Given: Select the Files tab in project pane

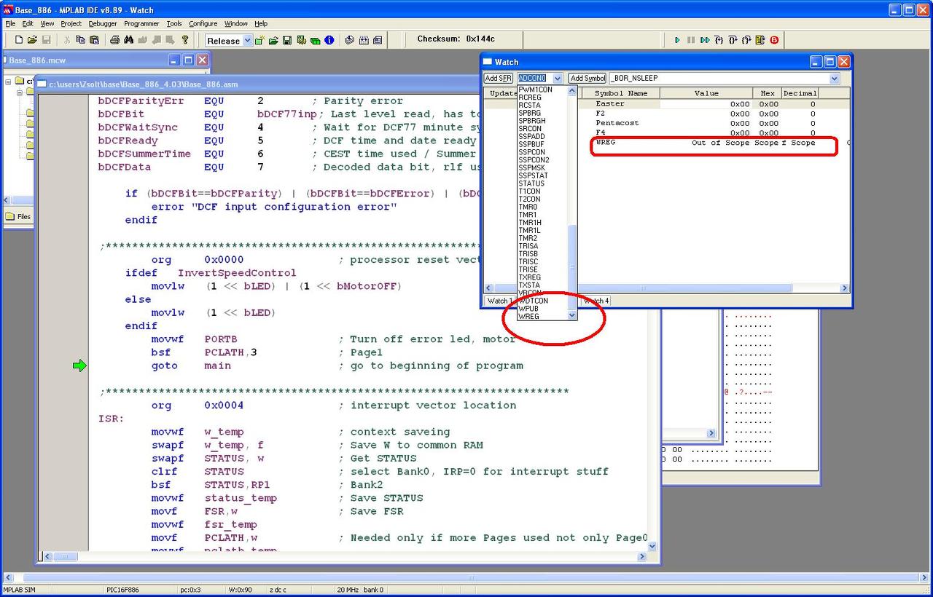Looking at the screenshot, I should [x=18, y=216].
